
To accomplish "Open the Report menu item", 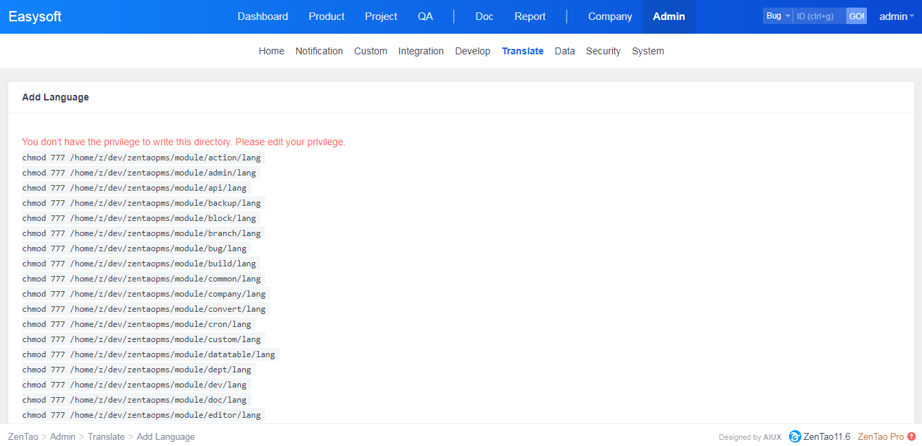I will (530, 17).
